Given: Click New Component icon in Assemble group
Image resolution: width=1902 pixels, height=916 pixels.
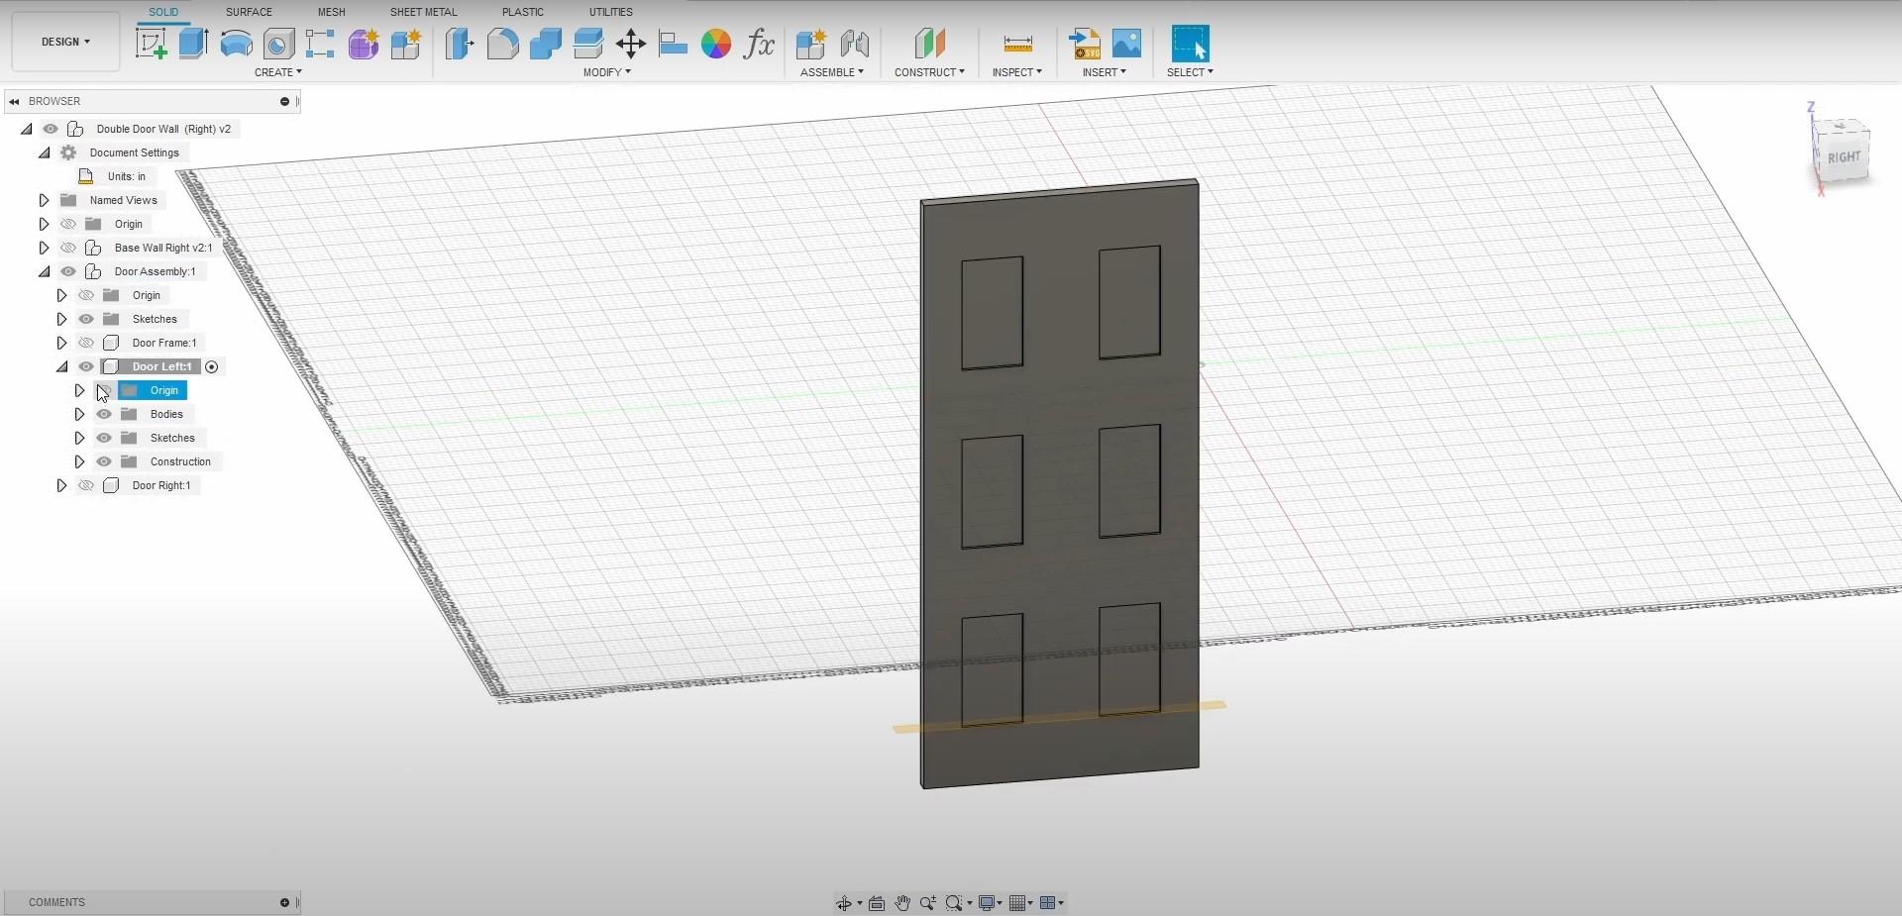Looking at the screenshot, I should [x=810, y=44].
